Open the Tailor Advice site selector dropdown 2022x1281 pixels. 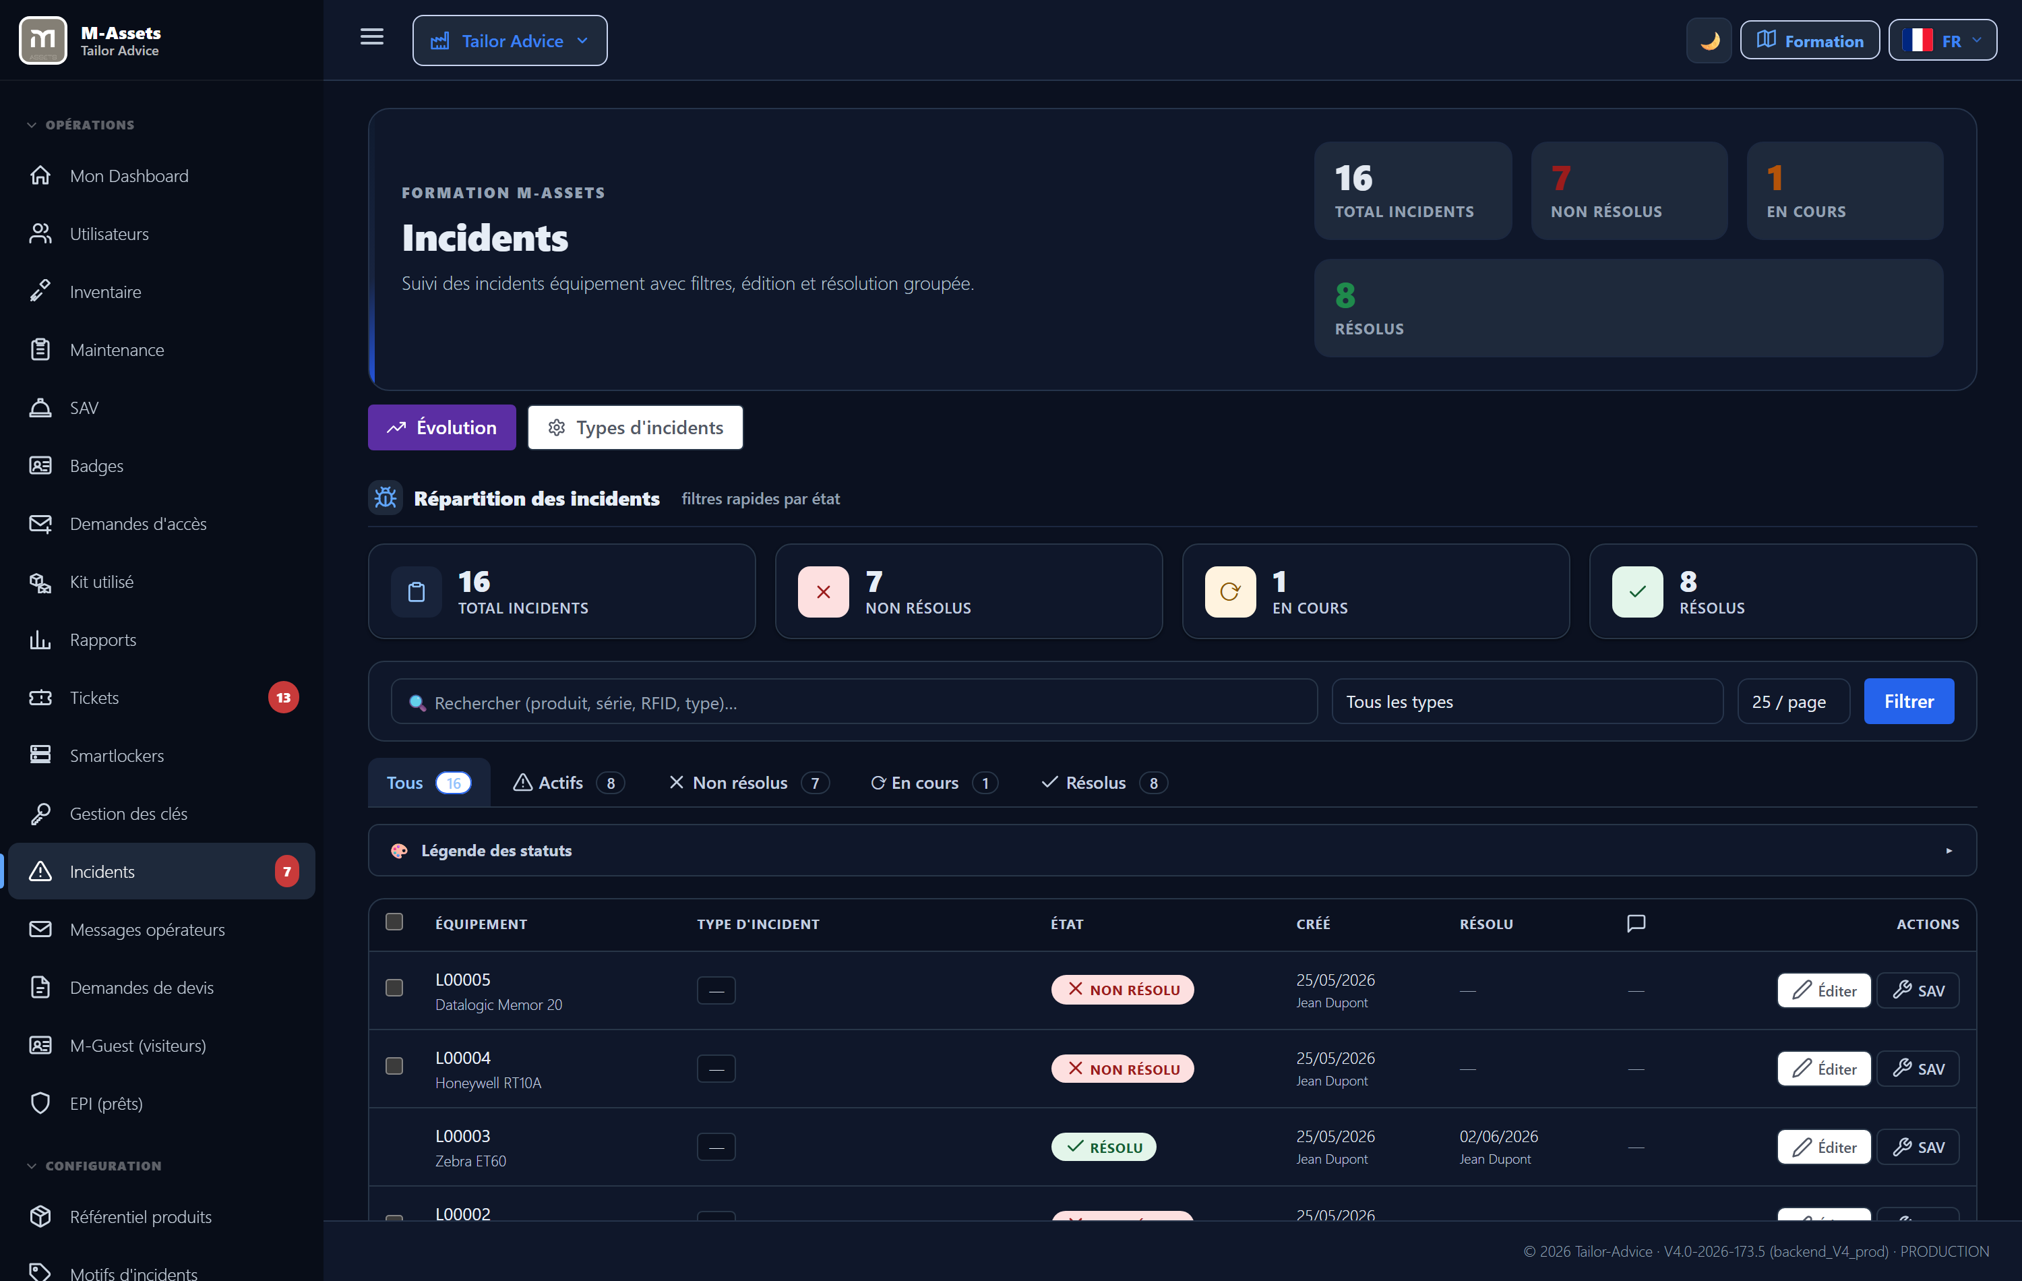(x=510, y=40)
